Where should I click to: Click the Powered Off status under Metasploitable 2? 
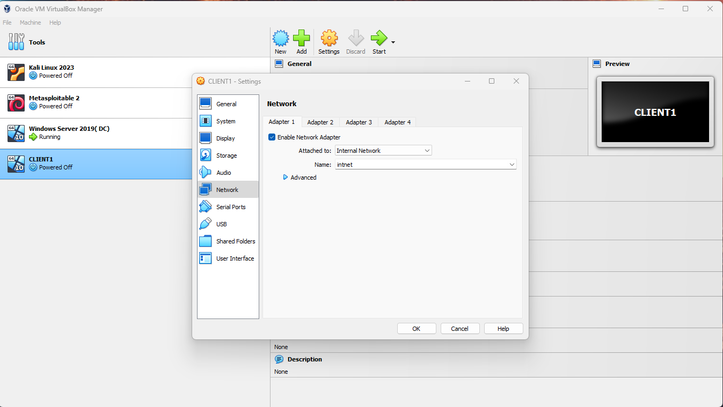tap(56, 106)
